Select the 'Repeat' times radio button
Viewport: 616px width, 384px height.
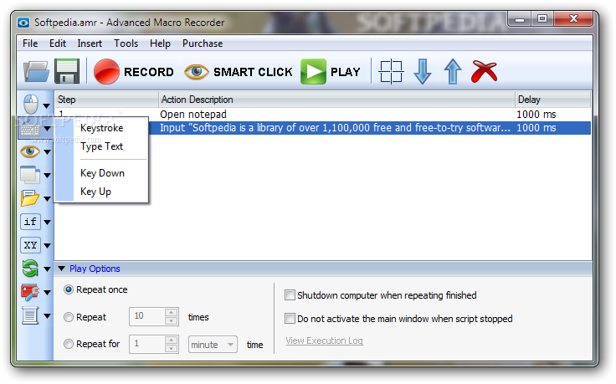point(69,317)
